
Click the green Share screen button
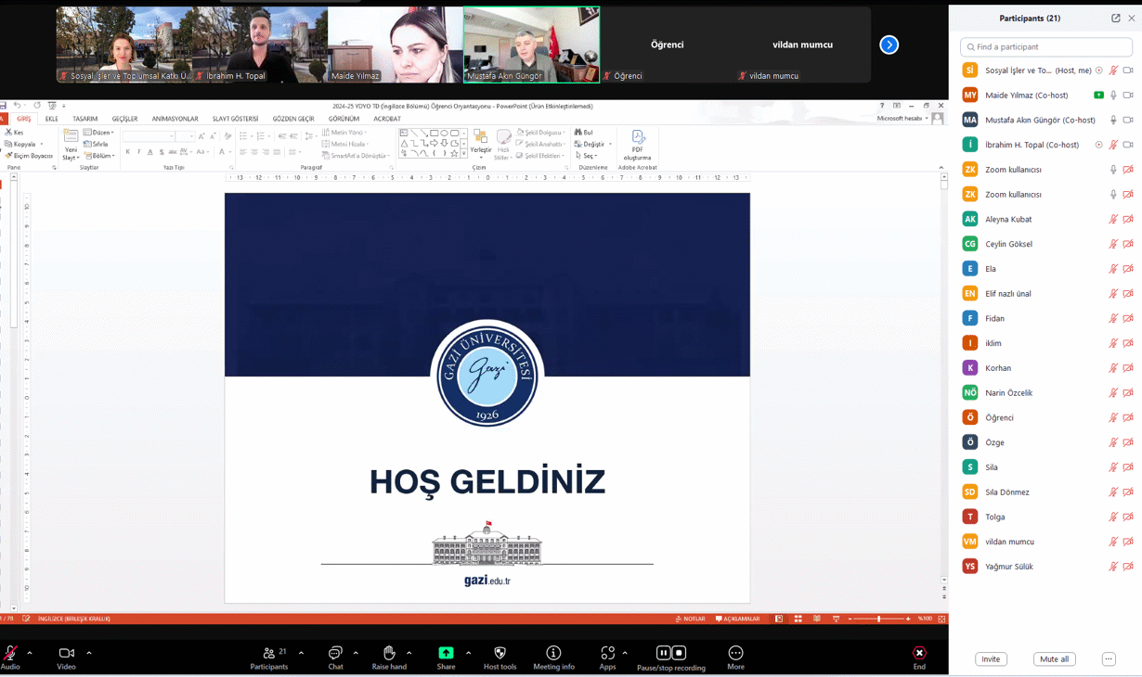[x=446, y=653]
